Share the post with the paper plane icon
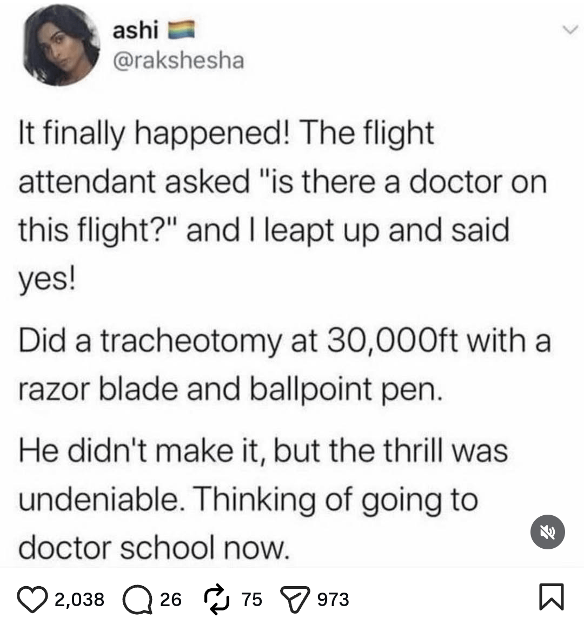The image size is (584, 624). pyautogui.click(x=295, y=599)
